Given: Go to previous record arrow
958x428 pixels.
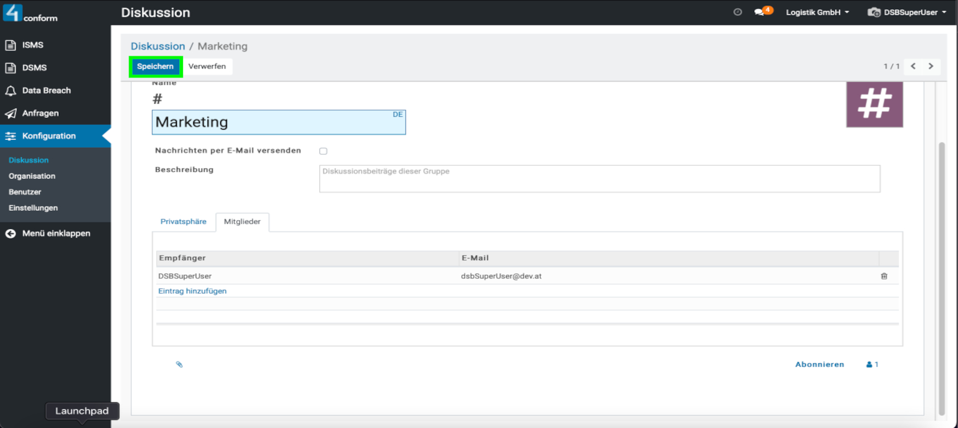Looking at the screenshot, I should point(913,66).
